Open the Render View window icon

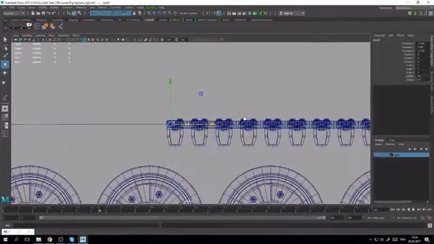point(229,14)
